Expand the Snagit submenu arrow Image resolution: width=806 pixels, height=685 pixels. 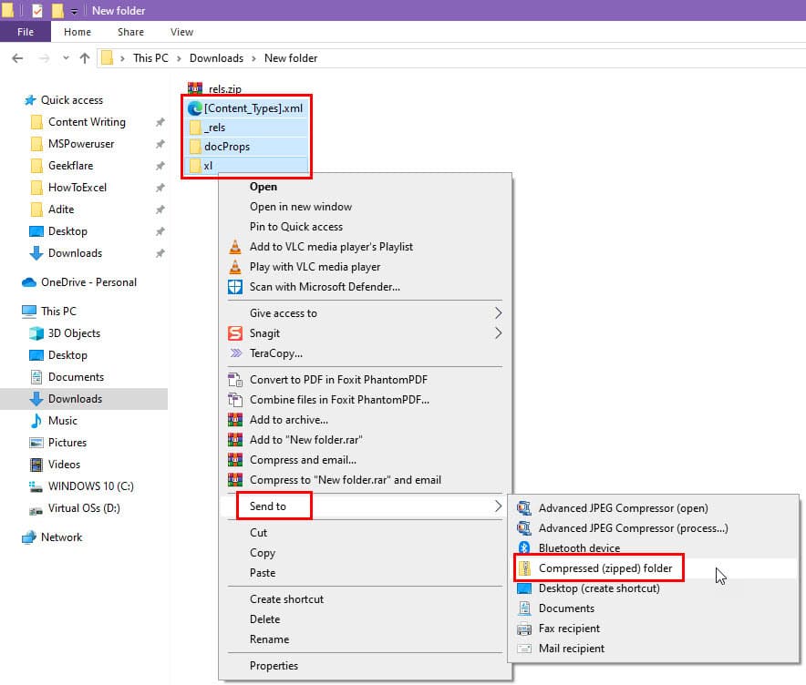(498, 333)
